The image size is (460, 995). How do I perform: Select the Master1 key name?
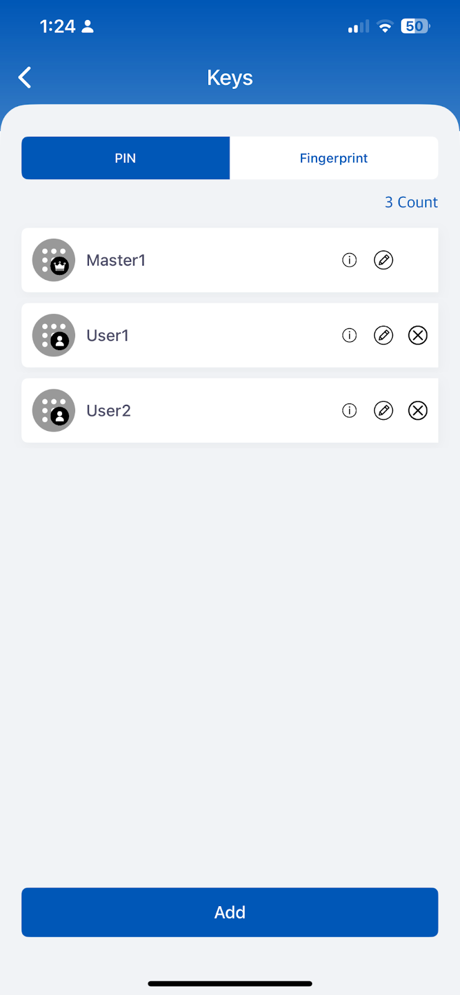coord(116,260)
